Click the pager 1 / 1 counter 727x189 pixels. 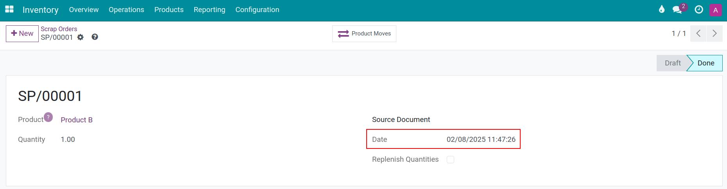pos(679,34)
